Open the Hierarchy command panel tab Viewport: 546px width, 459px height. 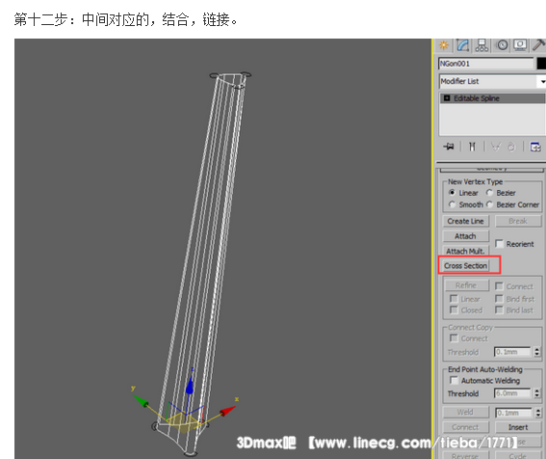tap(481, 45)
